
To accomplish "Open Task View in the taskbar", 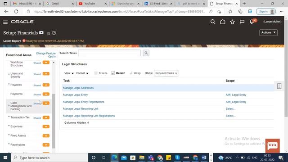I will (x=104, y=157).
